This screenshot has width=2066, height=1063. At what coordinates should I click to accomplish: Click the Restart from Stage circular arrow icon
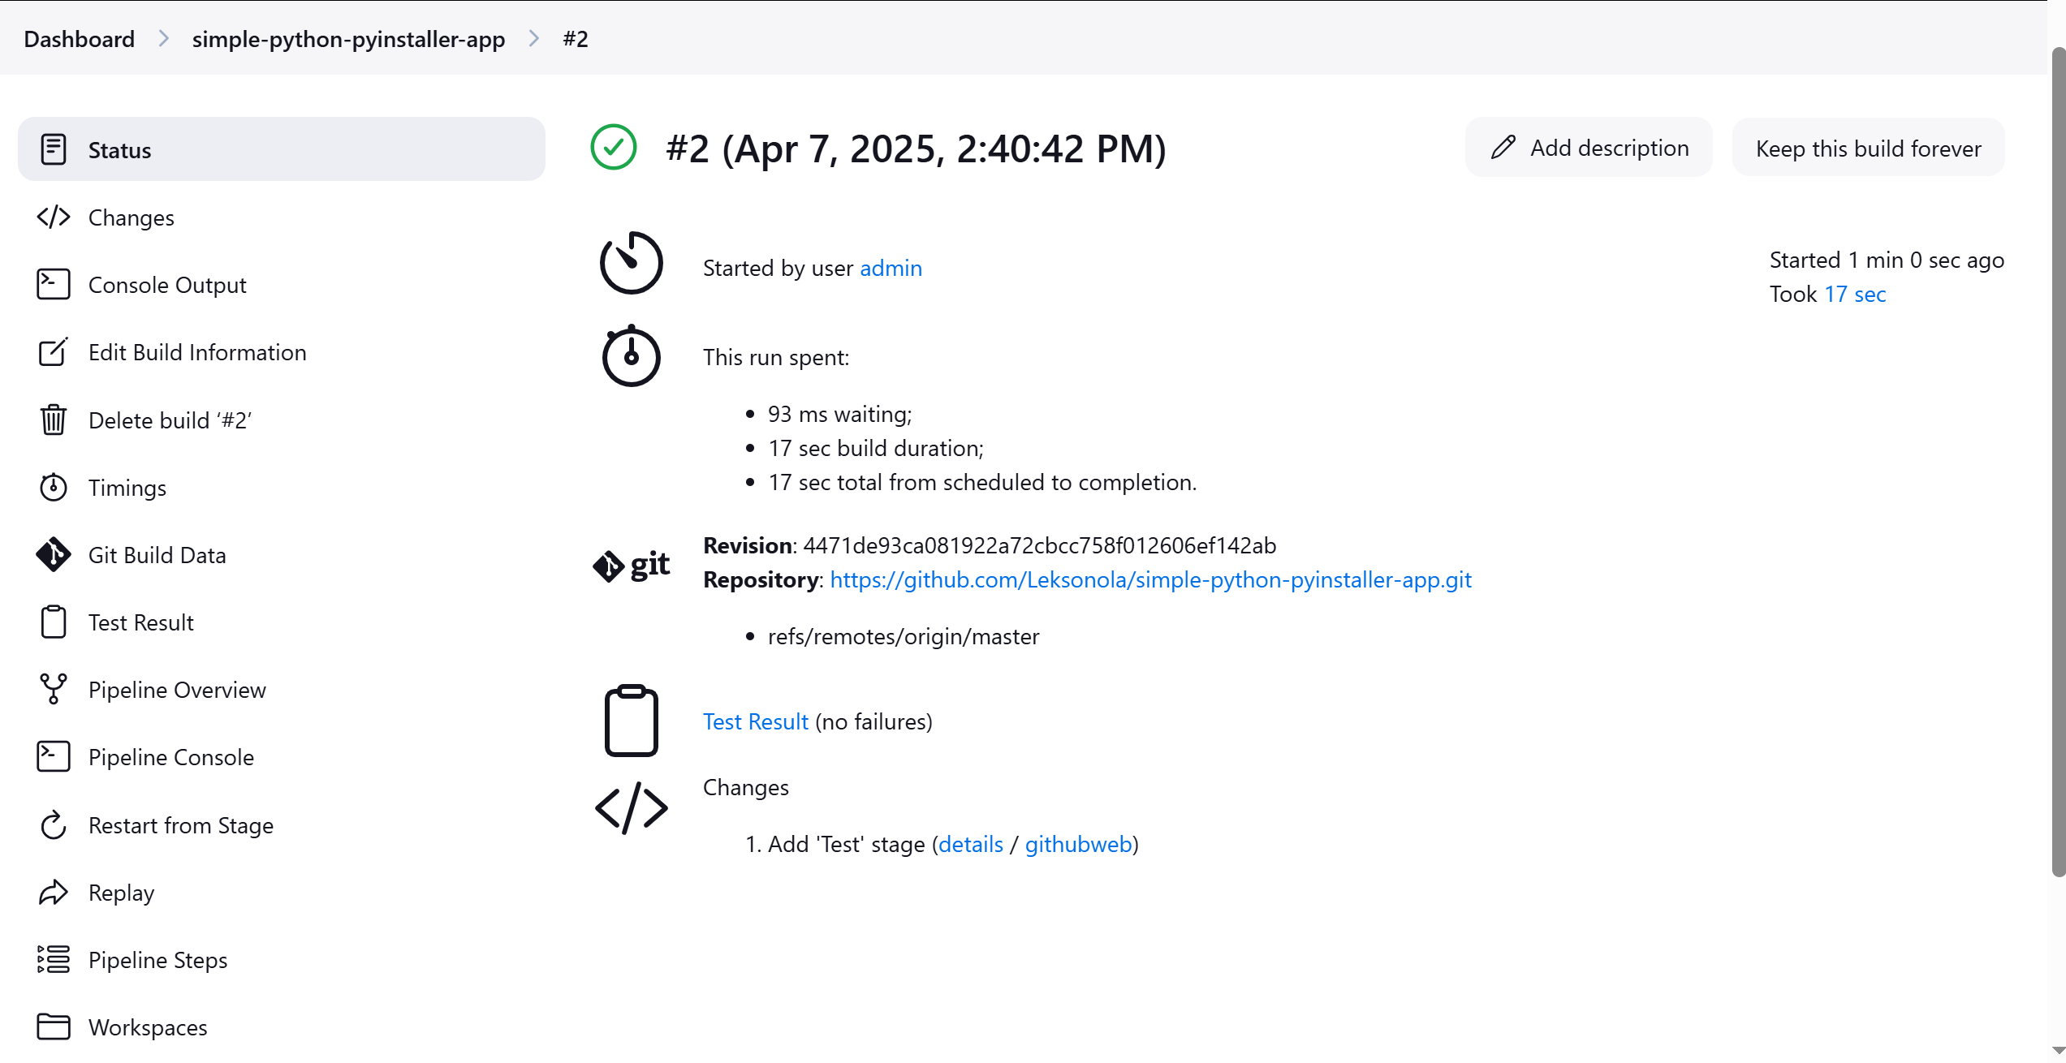(54, 824)
